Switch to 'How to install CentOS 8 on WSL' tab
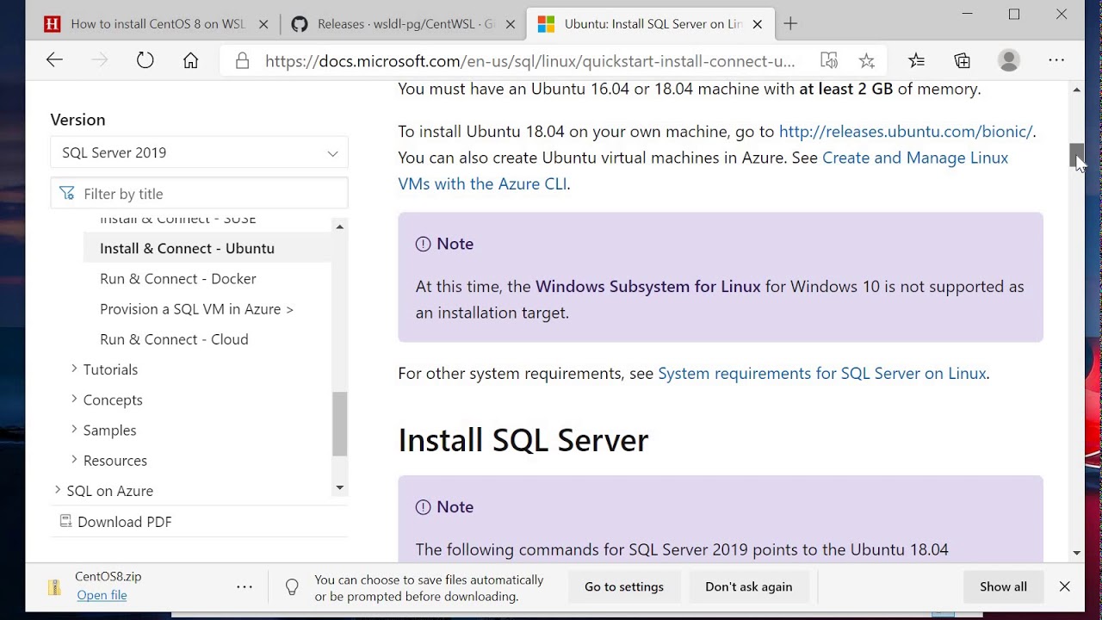This screenshot has width=1102, height=620. click(x=158, y=24)
